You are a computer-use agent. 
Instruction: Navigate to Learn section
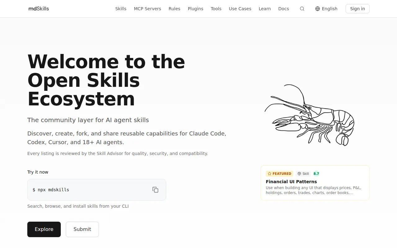pyautogui.click(x=265, y=9)
